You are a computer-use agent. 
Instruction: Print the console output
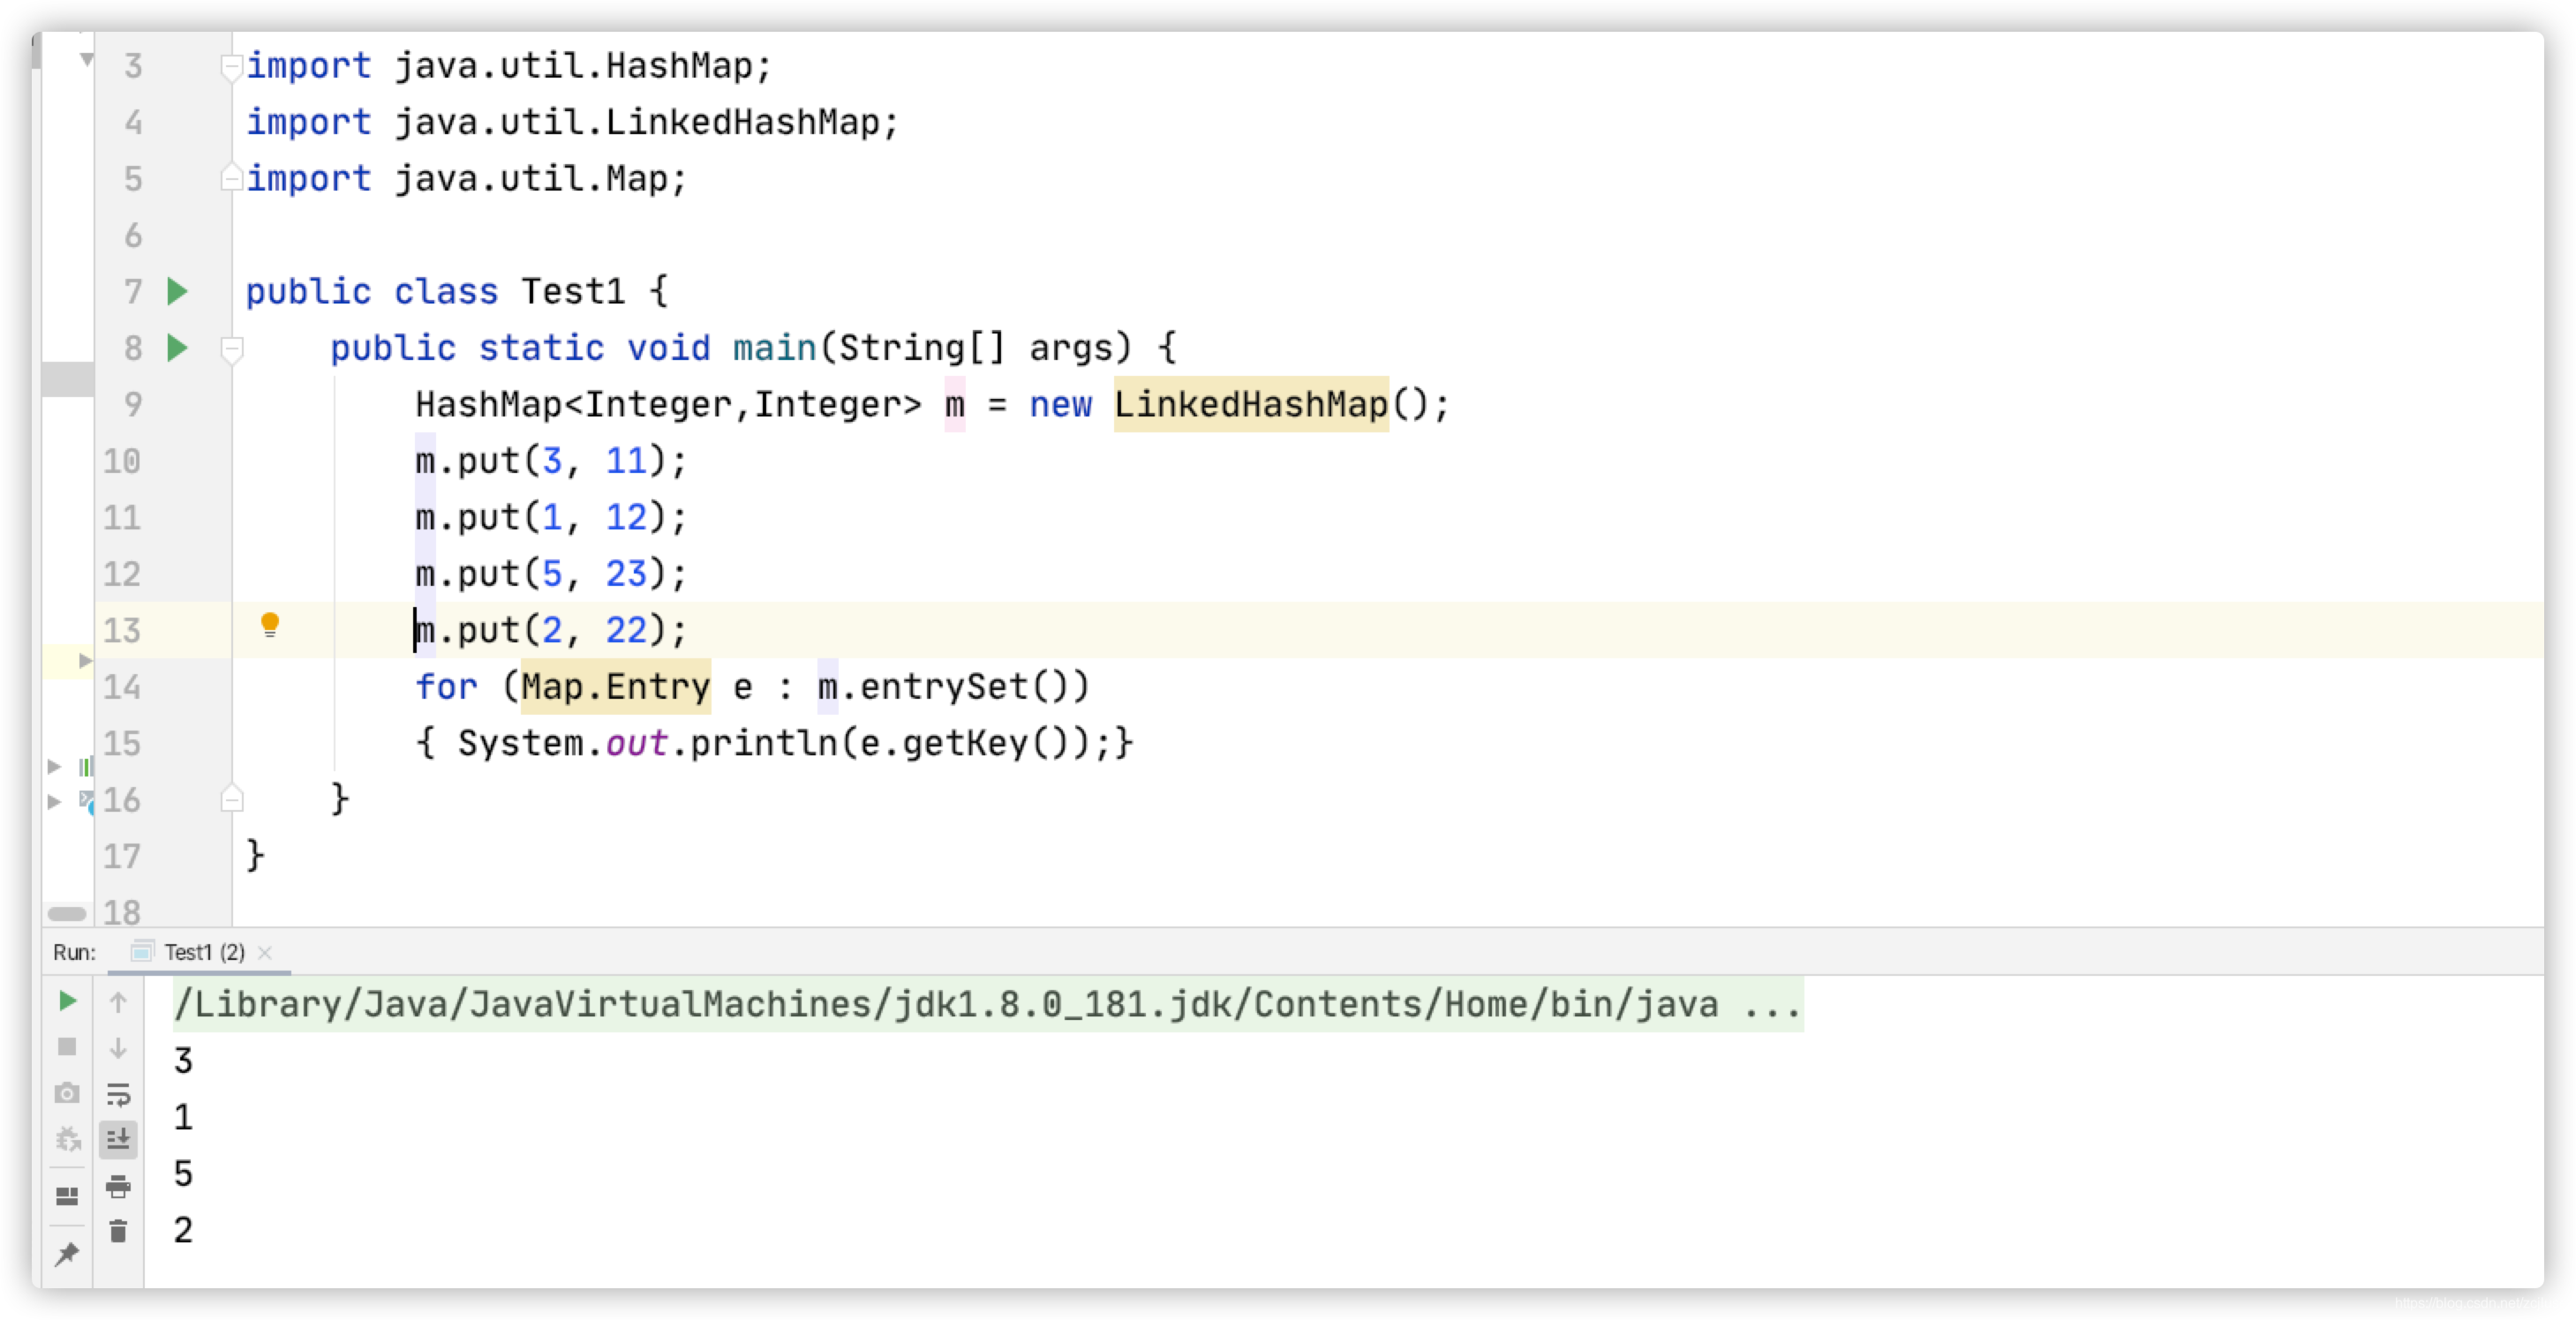tap(118, 1187)
